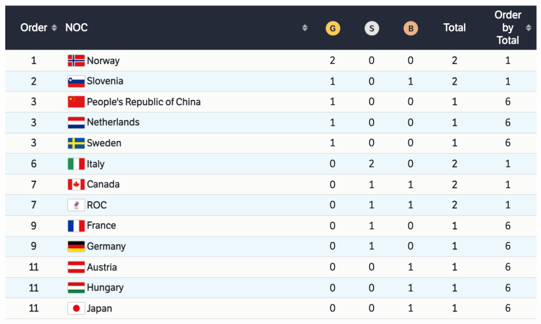Click the Germany flag icon
The image size is (541, 324).
pyautogui.click(x=76, y=246)
